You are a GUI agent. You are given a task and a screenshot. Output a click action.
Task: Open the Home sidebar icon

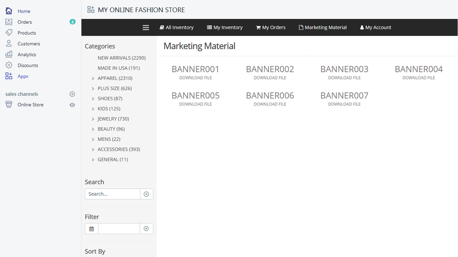click(x=9, y=11)
